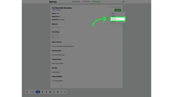Click the Done button
The image size is (173, 97).
point(38,92)
